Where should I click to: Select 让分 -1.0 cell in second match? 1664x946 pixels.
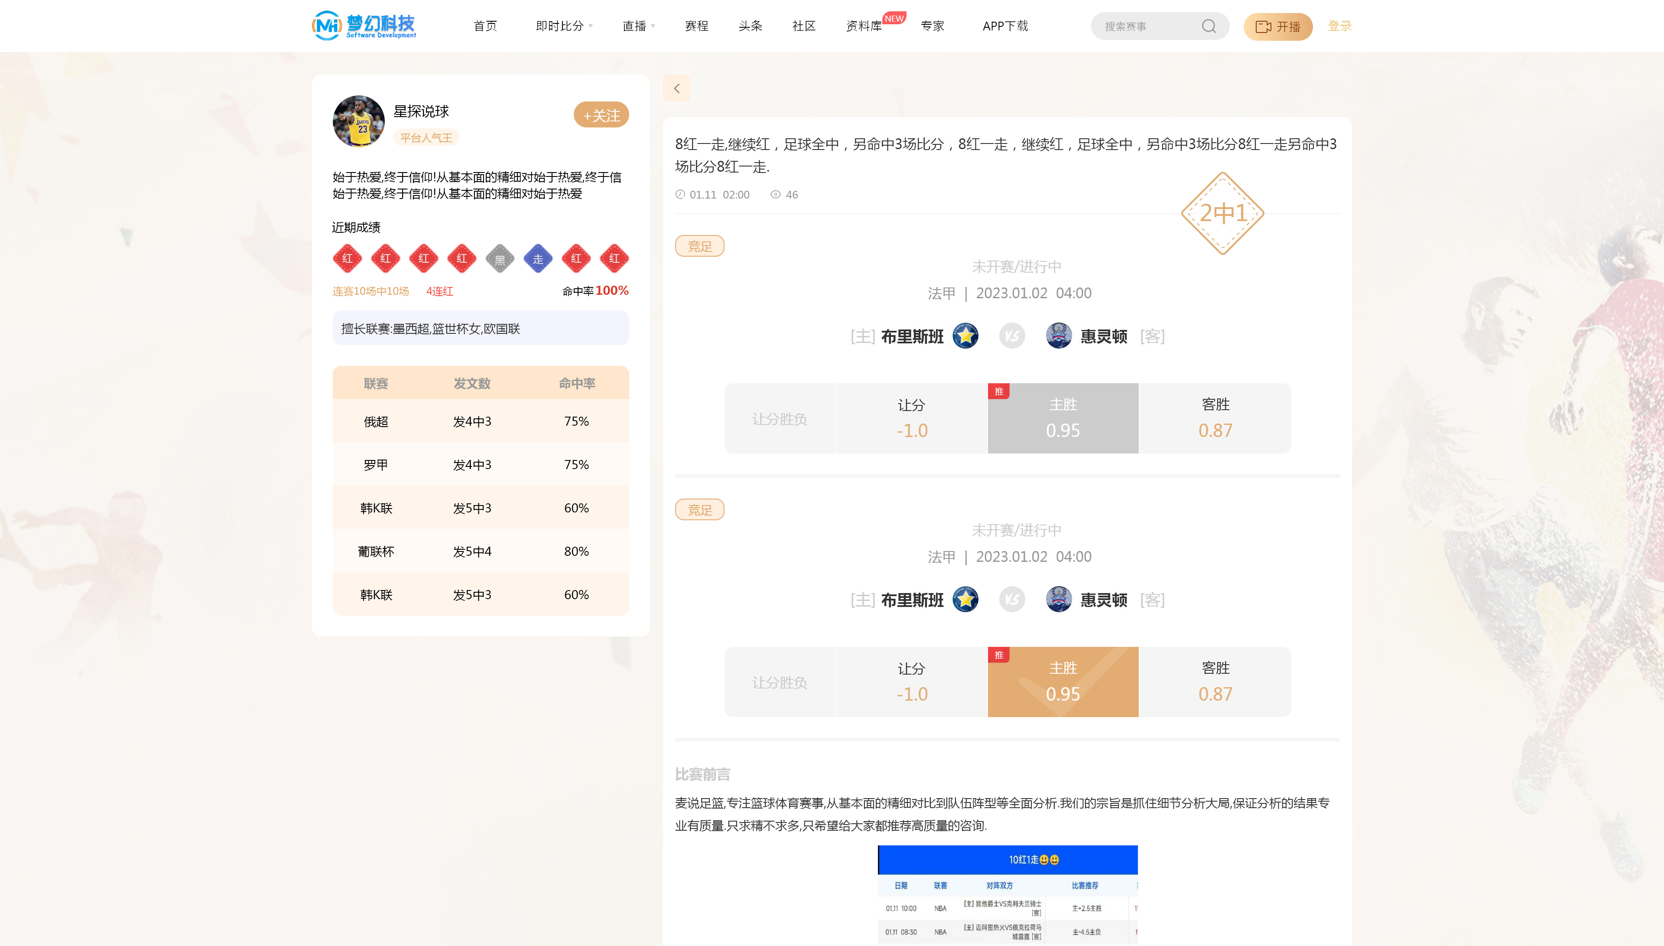click(x=912, y=682)
